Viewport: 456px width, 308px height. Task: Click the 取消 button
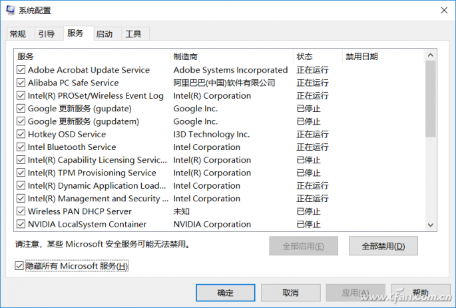point(291,293)
